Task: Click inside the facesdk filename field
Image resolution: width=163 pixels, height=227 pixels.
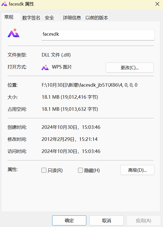Action: [98, 35]
